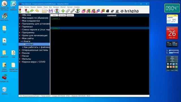Click the remove formatting red-X icon
This screenshot has width=181, height=102.
(93, 11)
